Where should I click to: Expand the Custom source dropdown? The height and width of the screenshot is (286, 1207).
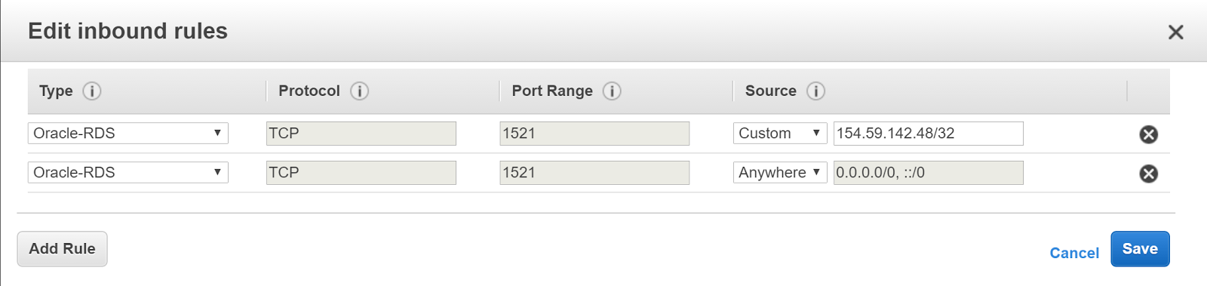780,133
